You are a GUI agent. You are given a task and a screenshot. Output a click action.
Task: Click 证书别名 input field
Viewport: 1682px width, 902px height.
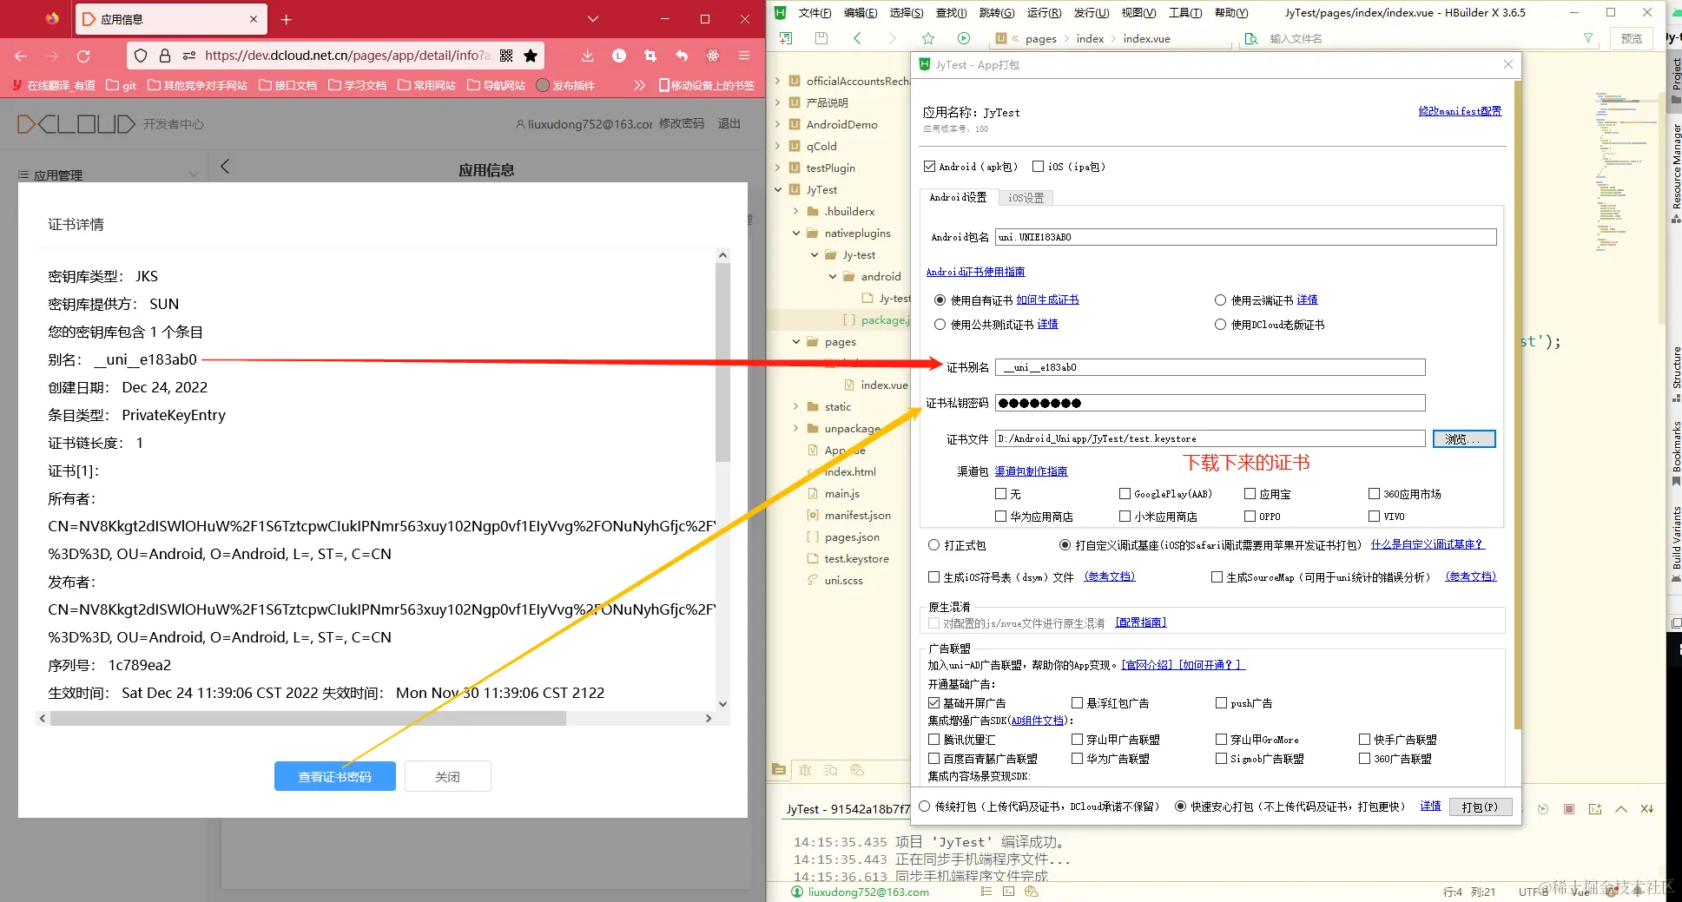point(1210,367)
